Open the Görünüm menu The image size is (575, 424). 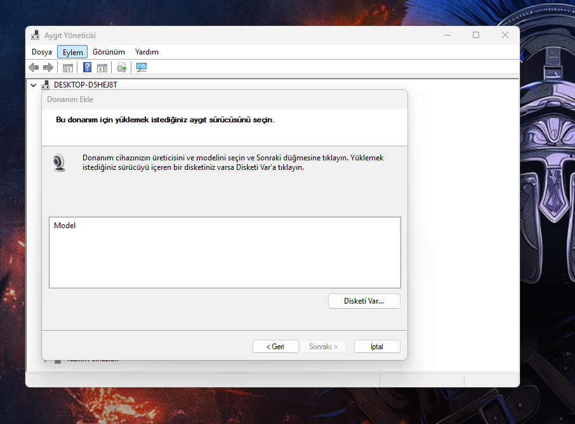[109, 52]
